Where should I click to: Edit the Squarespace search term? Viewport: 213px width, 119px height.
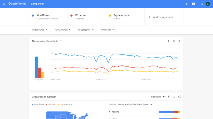[125, 17]
